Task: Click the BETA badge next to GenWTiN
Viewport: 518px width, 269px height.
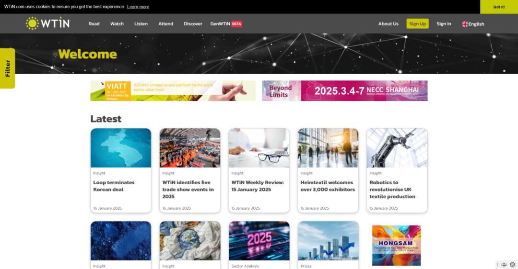Action: (x=236, y=24)
